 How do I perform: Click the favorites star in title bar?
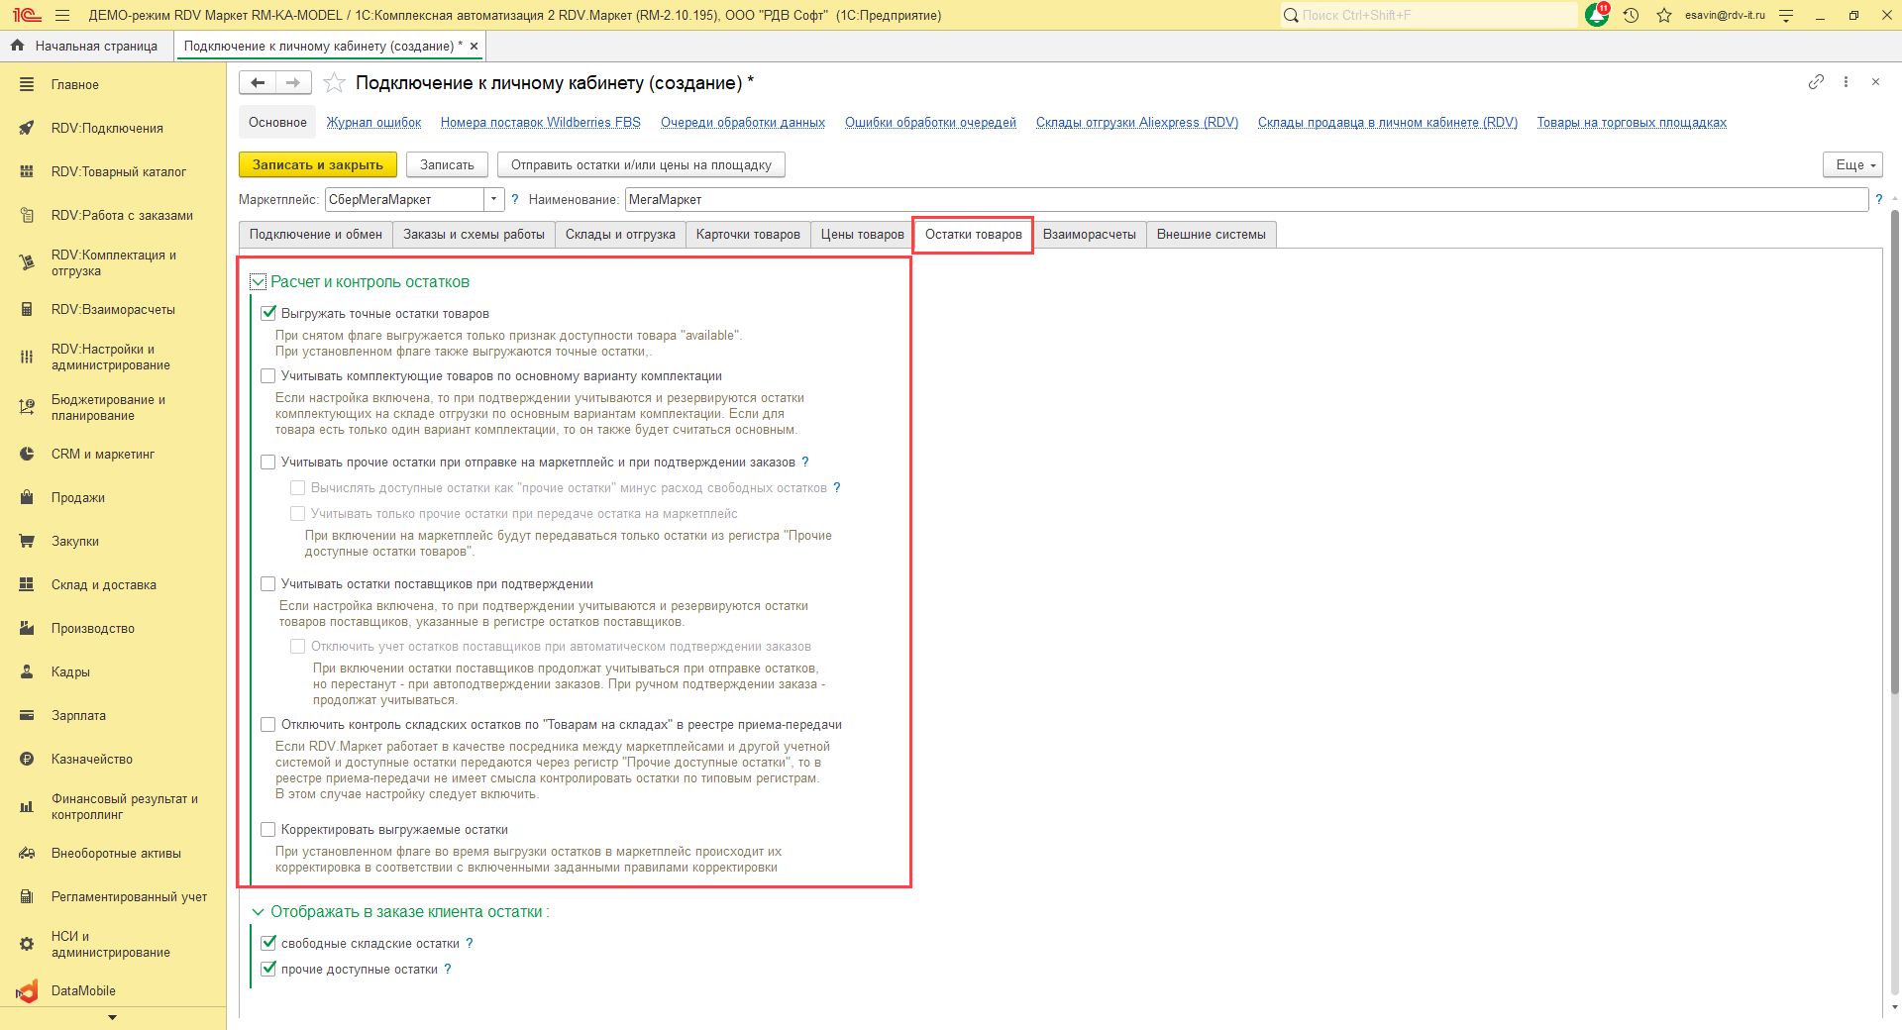point(1664,15)
